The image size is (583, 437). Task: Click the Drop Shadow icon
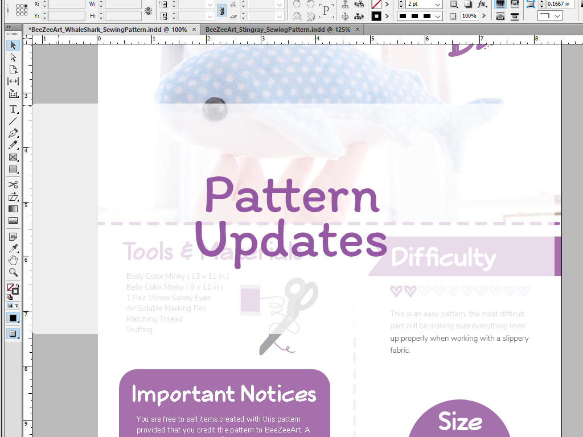(x=468, y=4)
